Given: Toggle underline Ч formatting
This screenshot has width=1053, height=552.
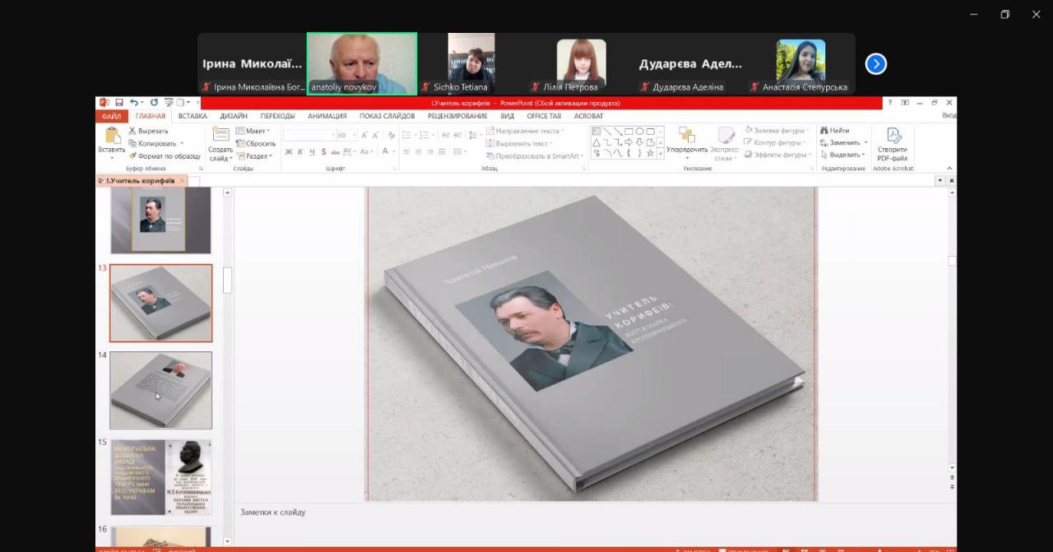Looking at the screenshot, I should [312, 151].
